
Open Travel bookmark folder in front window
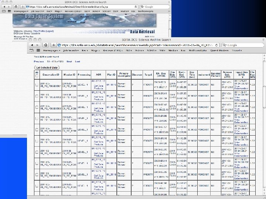coord(237,50)
